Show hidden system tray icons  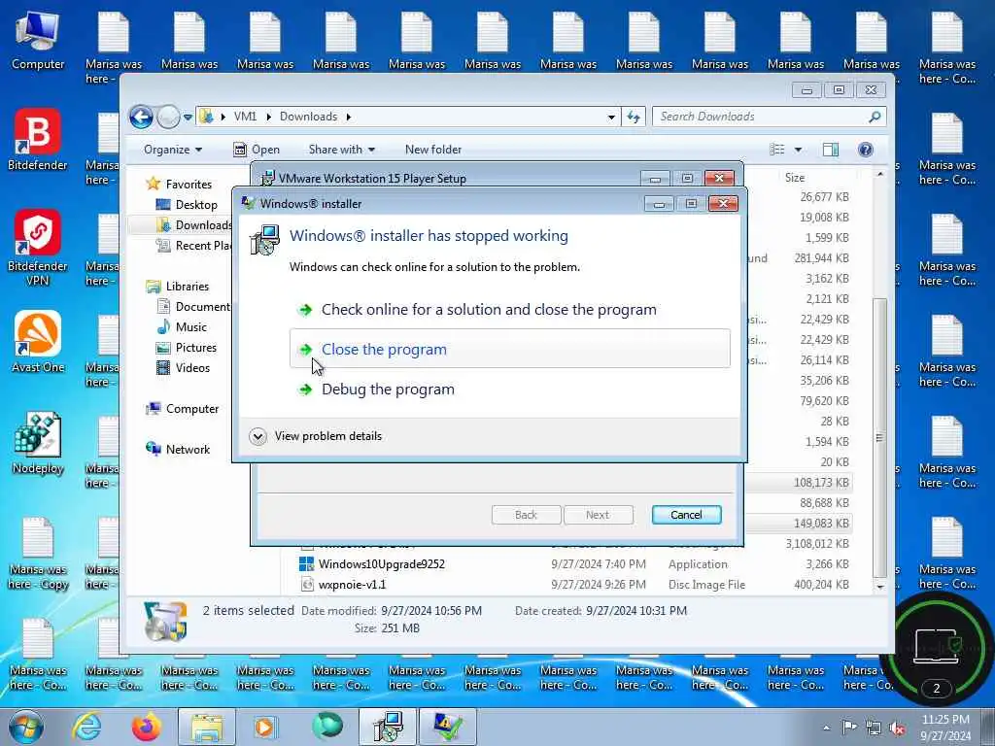click(826, 728)
